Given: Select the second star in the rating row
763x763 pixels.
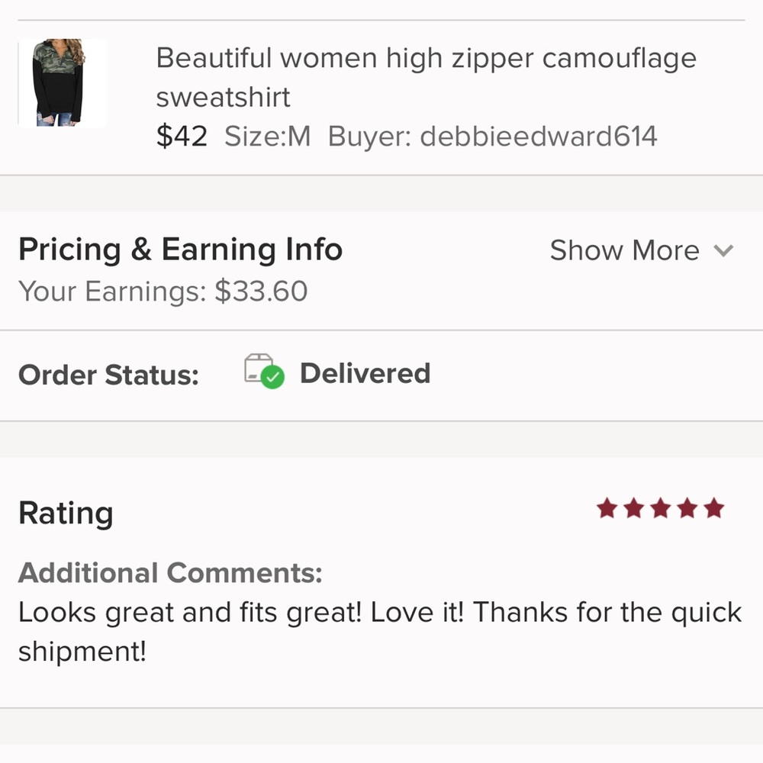Looking at the screenshot, I should point(633,507).
